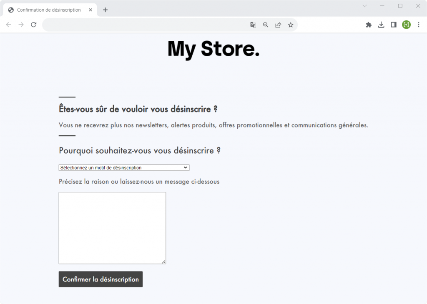Minimize the browser window
Screen dimensions: 427x304
pyautogui.click(x=382, y=6)
